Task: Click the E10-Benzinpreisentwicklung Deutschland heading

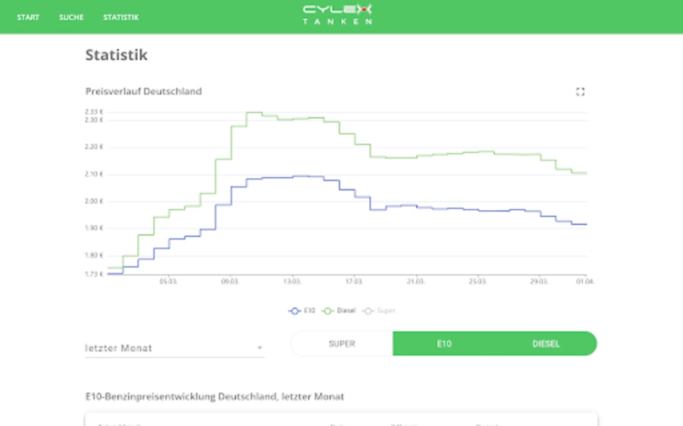Action: pos(215,397)
